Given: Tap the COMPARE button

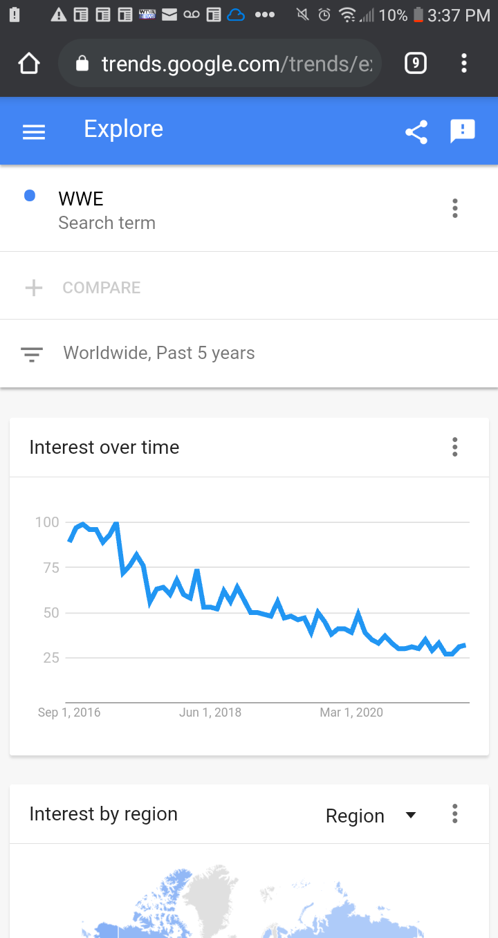Looking at the screenshot, I should tap(102, 288).
